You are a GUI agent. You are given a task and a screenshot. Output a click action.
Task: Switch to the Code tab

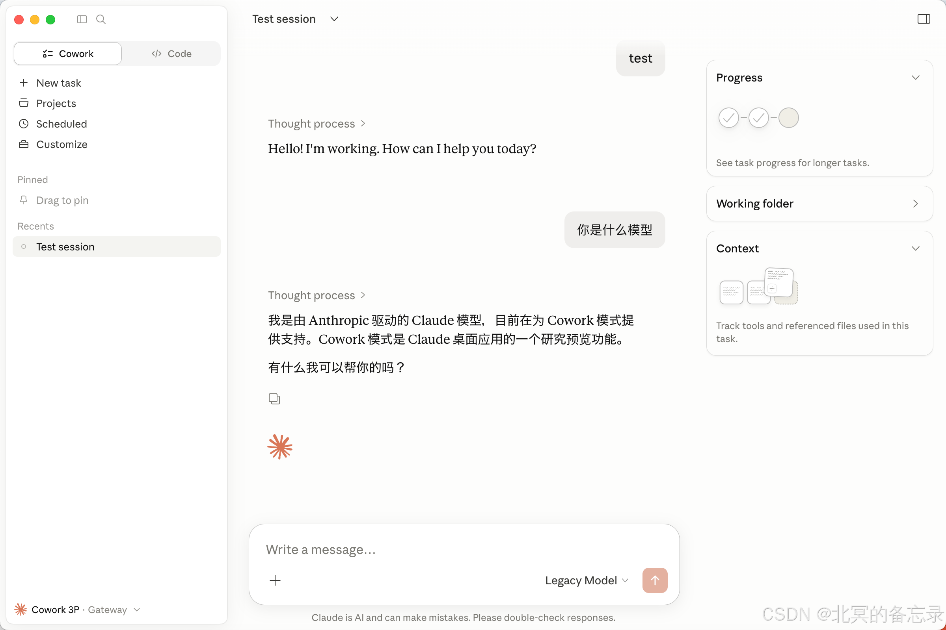[x=171, y=54]
